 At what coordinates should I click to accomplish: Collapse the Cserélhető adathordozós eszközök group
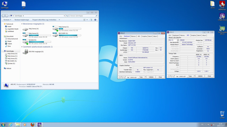[22, 47]
